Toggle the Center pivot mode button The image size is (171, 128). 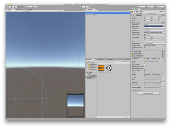pyautogui.click(x=28, y=7)
